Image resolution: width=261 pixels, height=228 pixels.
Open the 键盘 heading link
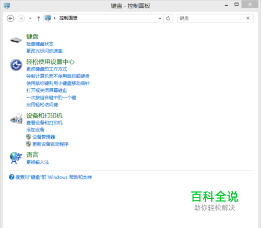(x=32, y=37)
